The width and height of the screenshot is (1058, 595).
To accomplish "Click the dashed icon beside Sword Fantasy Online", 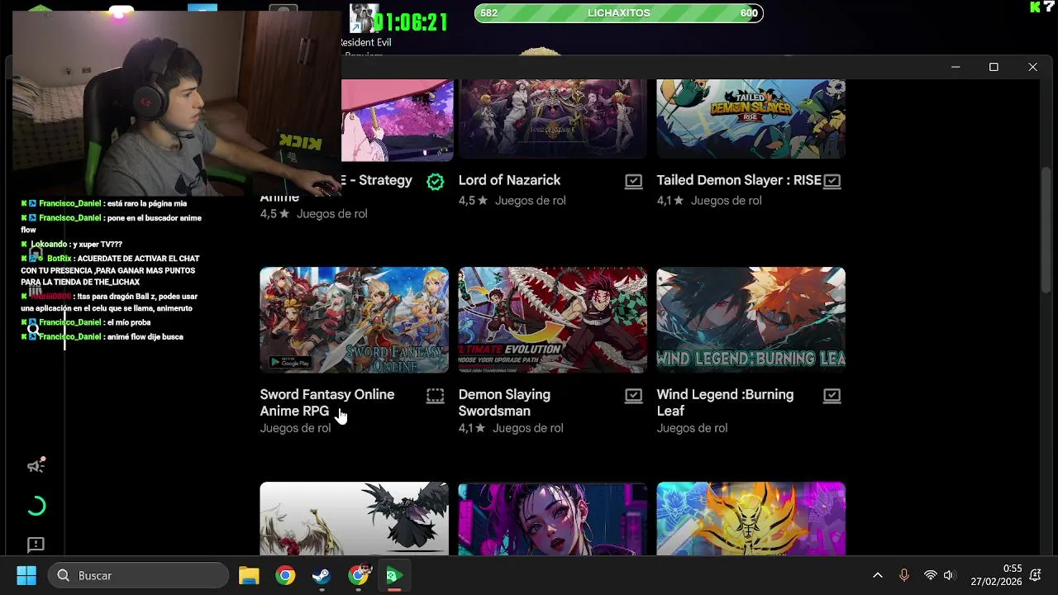I will coord(435,396).
